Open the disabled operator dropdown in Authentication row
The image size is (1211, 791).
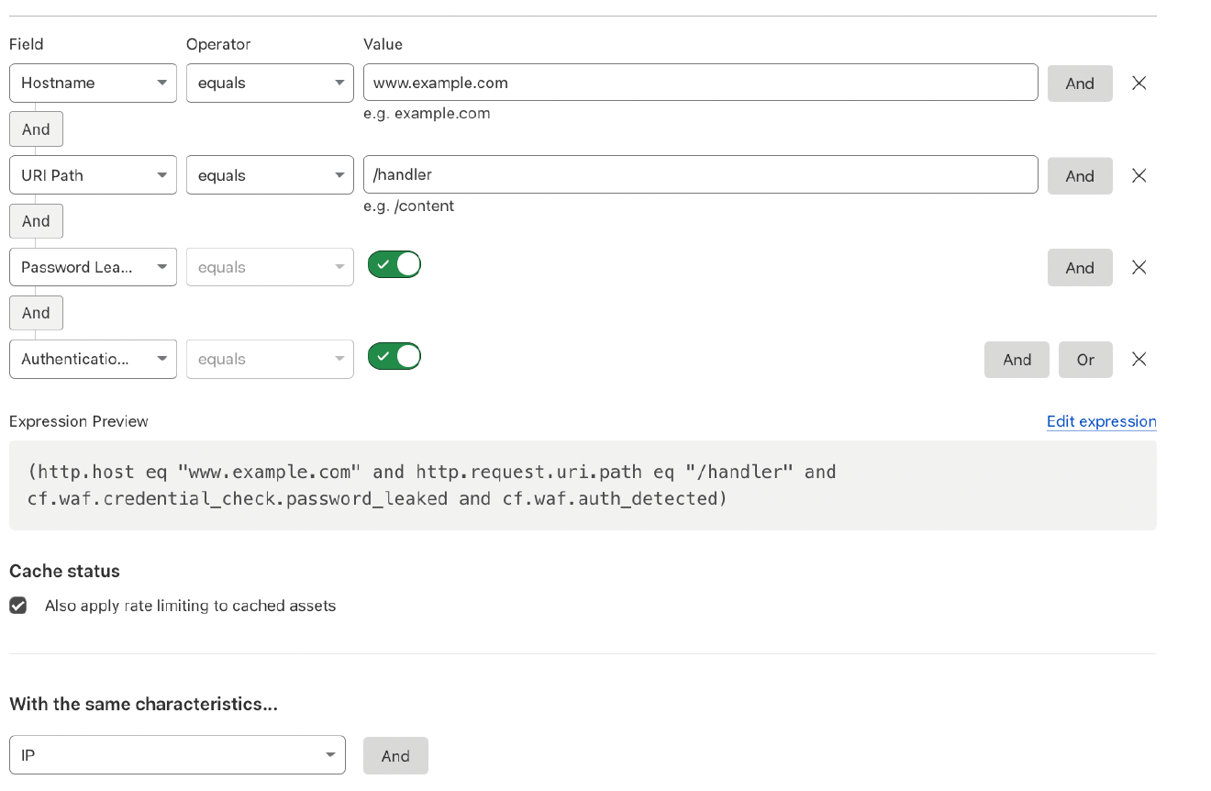[x=270, y=359]
